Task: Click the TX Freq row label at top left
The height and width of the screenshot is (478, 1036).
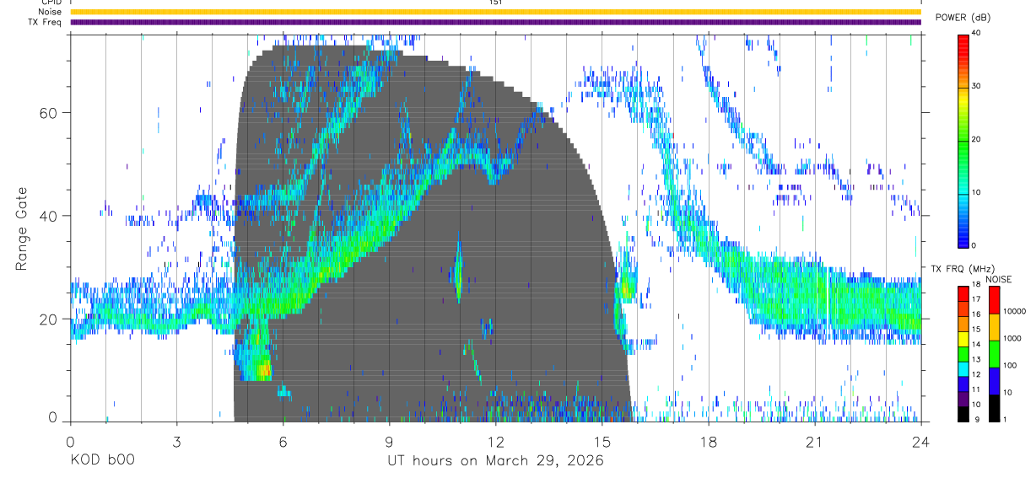Action: pos(45,22)
